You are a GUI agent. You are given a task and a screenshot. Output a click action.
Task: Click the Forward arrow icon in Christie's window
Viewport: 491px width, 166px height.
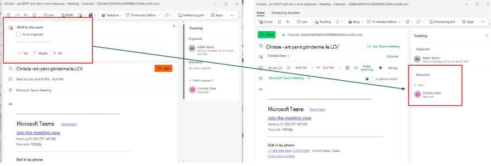click(17, 15)
